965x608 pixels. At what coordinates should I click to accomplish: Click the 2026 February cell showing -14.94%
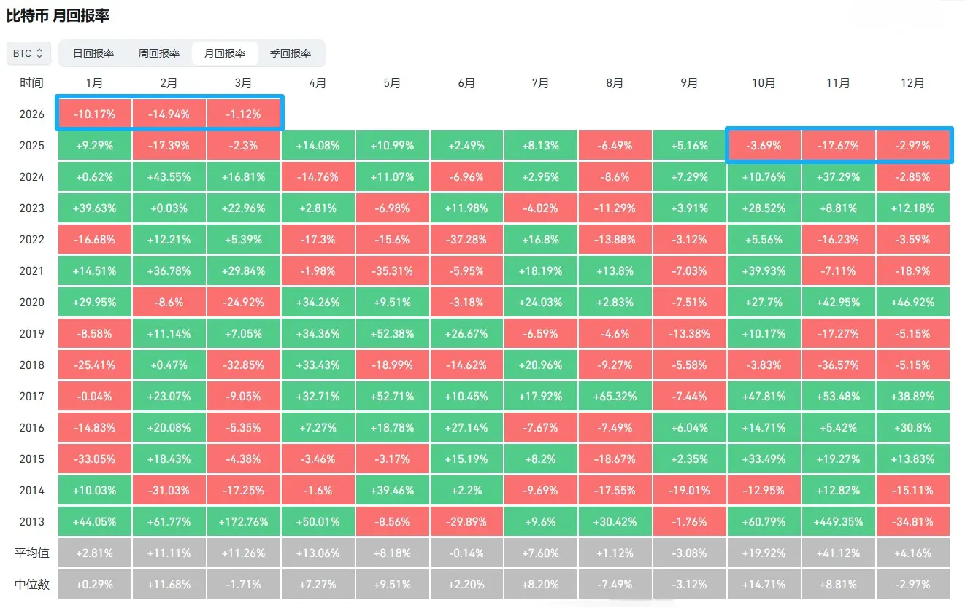pyautogui.click(x=169, y=114)
